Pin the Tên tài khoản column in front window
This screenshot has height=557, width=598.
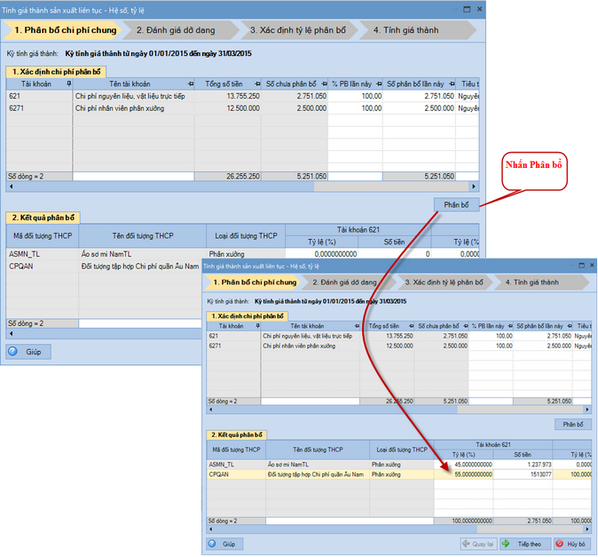357,326
